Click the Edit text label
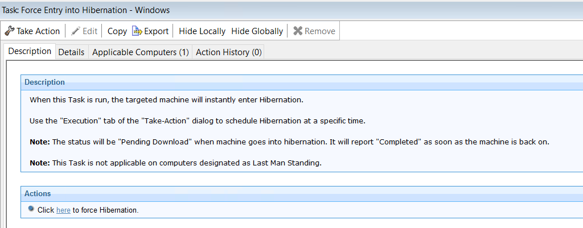This screenshot has width=583, height=228. [90, 31]
